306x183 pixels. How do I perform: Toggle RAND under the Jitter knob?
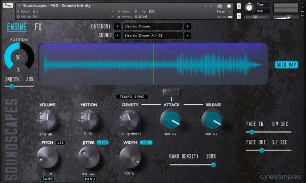pos(90,179)
